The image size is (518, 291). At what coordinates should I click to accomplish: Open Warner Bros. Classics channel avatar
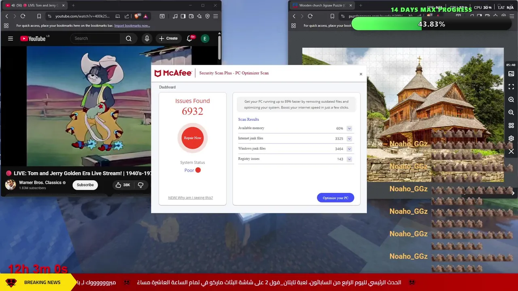11,185
